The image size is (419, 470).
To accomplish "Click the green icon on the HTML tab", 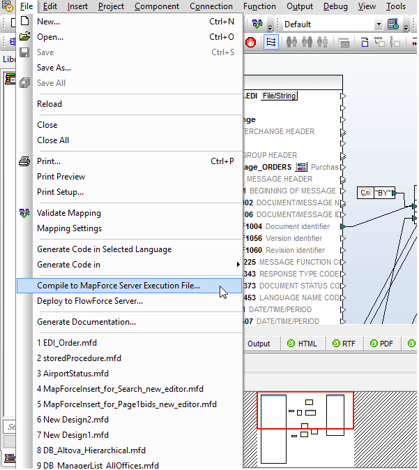I will pos(291,343).
